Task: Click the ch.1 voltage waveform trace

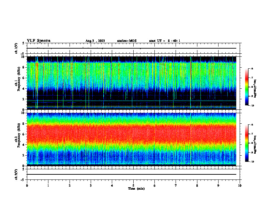Action: [x=131, y=48]
